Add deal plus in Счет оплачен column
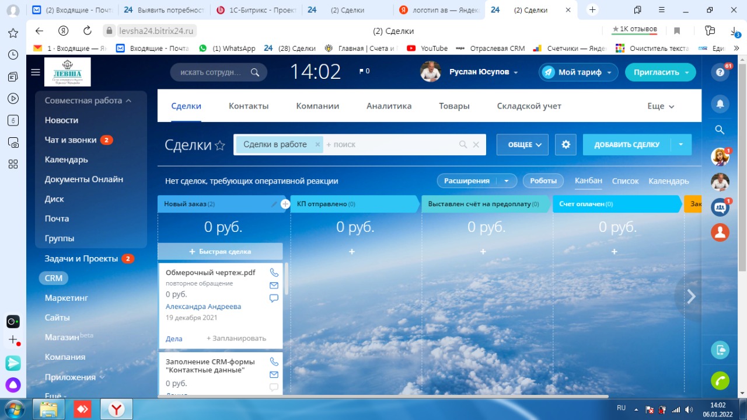The width and height of the screenshot is (747, 420). [x=615, y=251]
